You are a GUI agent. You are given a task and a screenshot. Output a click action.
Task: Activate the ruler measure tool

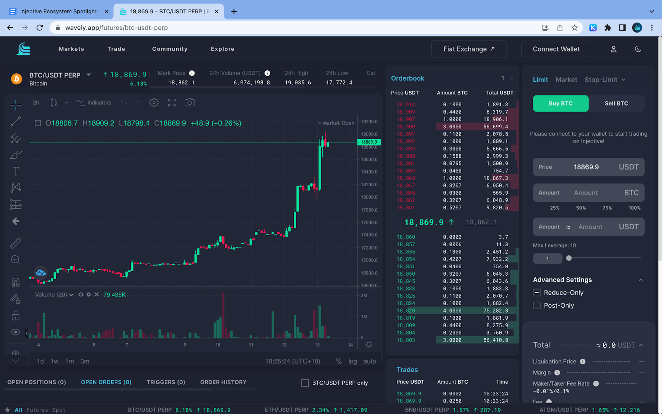(x=16, y=243)
